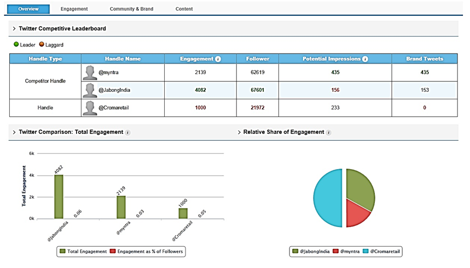
Task: Click info icon beside Relative Share title
Action: (x=328, y=133)
